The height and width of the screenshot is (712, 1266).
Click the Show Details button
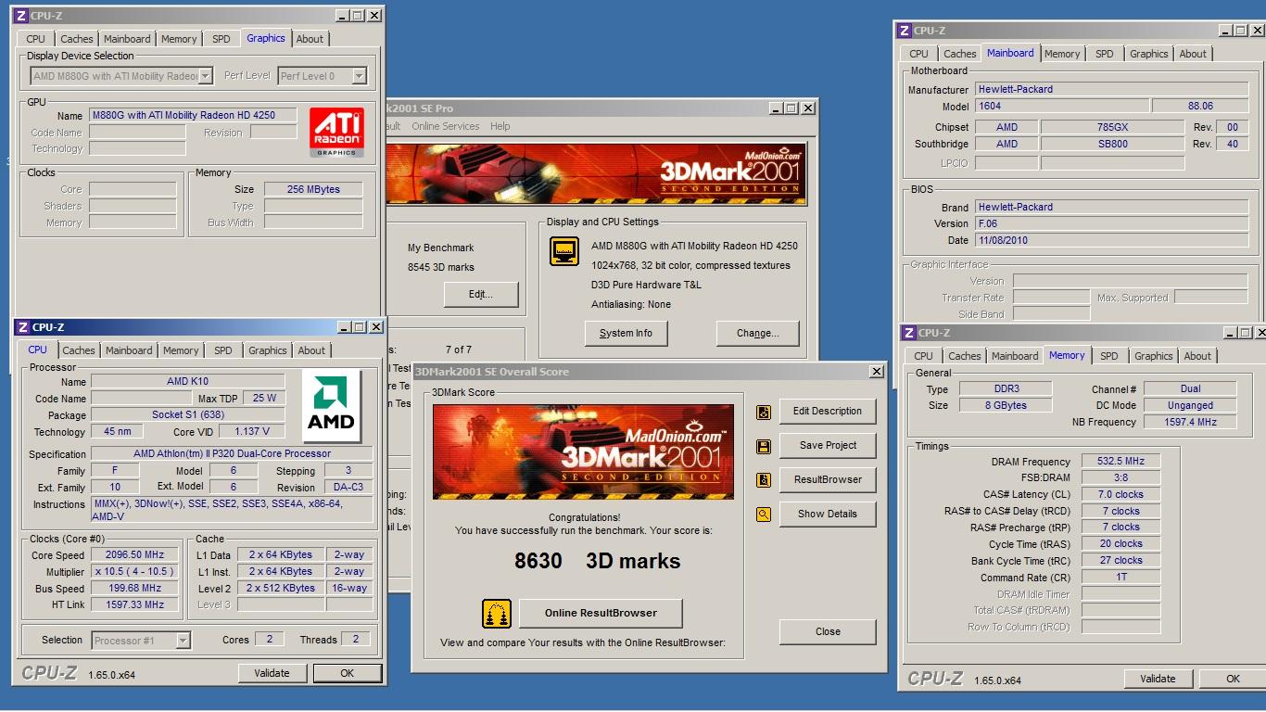[x=828, y=515]
